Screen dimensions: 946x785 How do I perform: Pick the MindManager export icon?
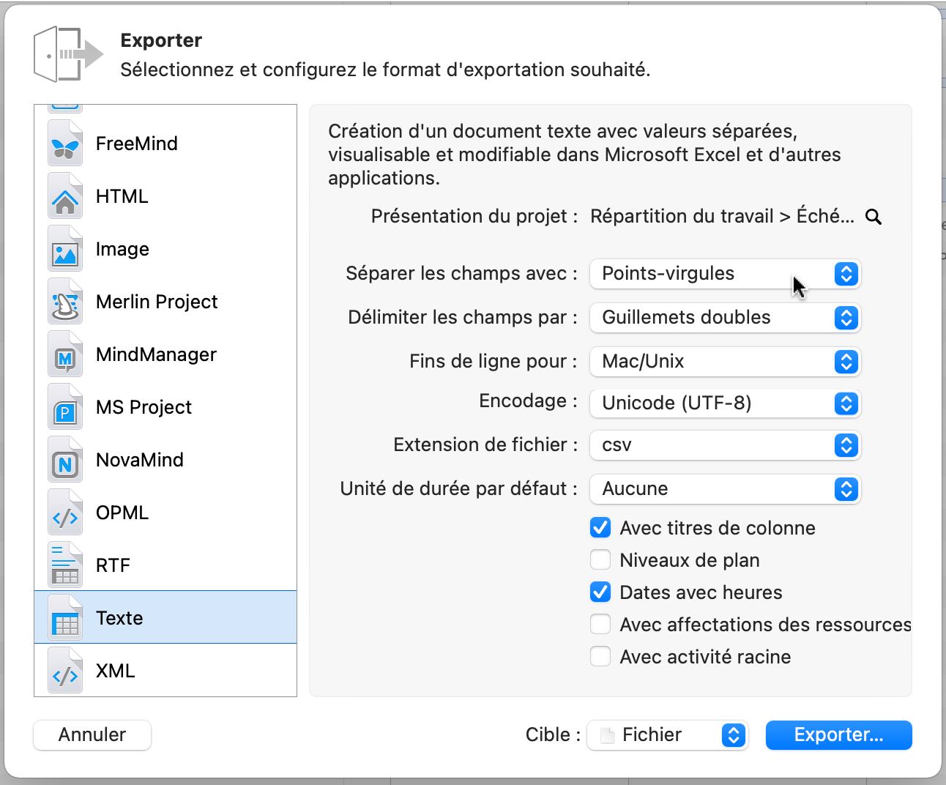(64, 354)
